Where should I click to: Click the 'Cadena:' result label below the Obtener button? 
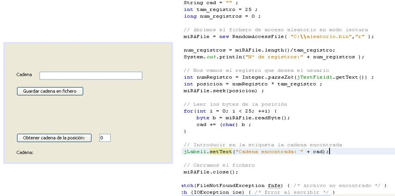tap(25, 152)
